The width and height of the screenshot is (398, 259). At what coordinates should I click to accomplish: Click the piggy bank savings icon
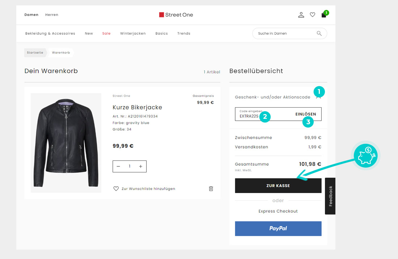coord(365,155)
